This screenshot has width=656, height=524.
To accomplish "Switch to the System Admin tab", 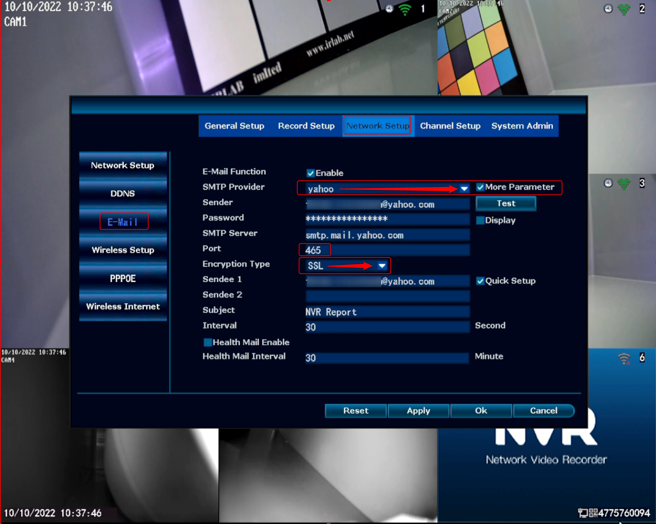I will [x=522, y=126].
